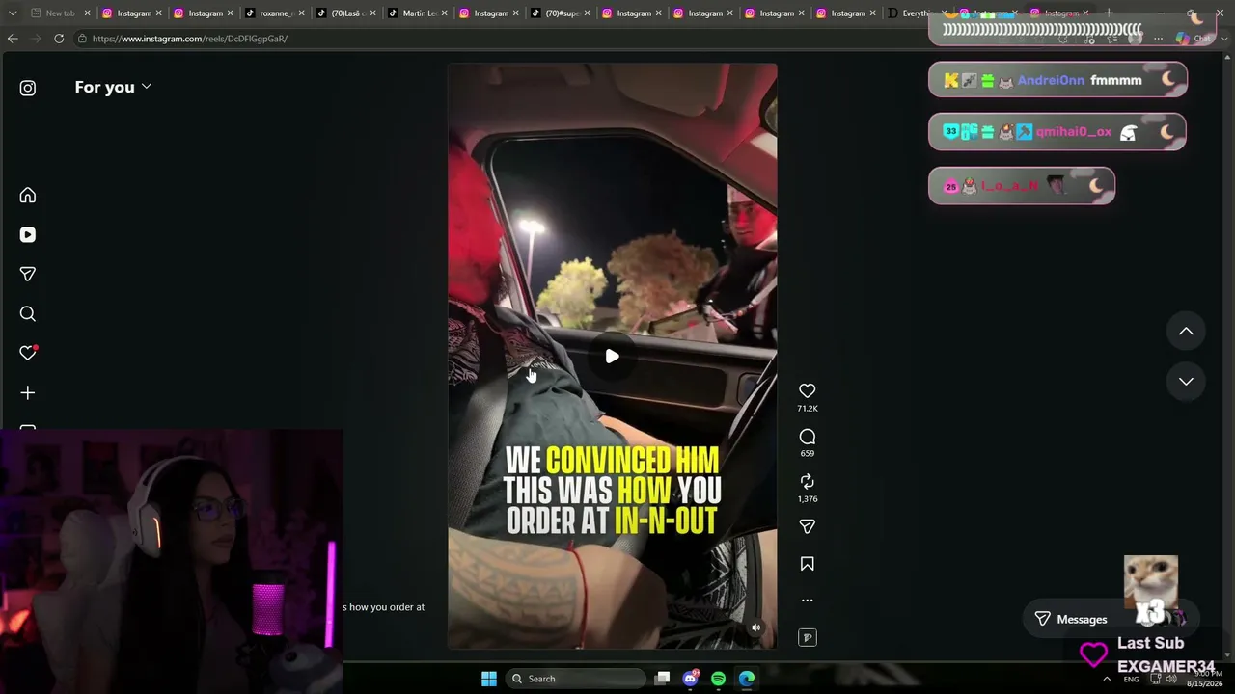Viewport: 1235px width, 694px height.
Task: Go to previous reel with up arrow
Action: [1186, 332]
